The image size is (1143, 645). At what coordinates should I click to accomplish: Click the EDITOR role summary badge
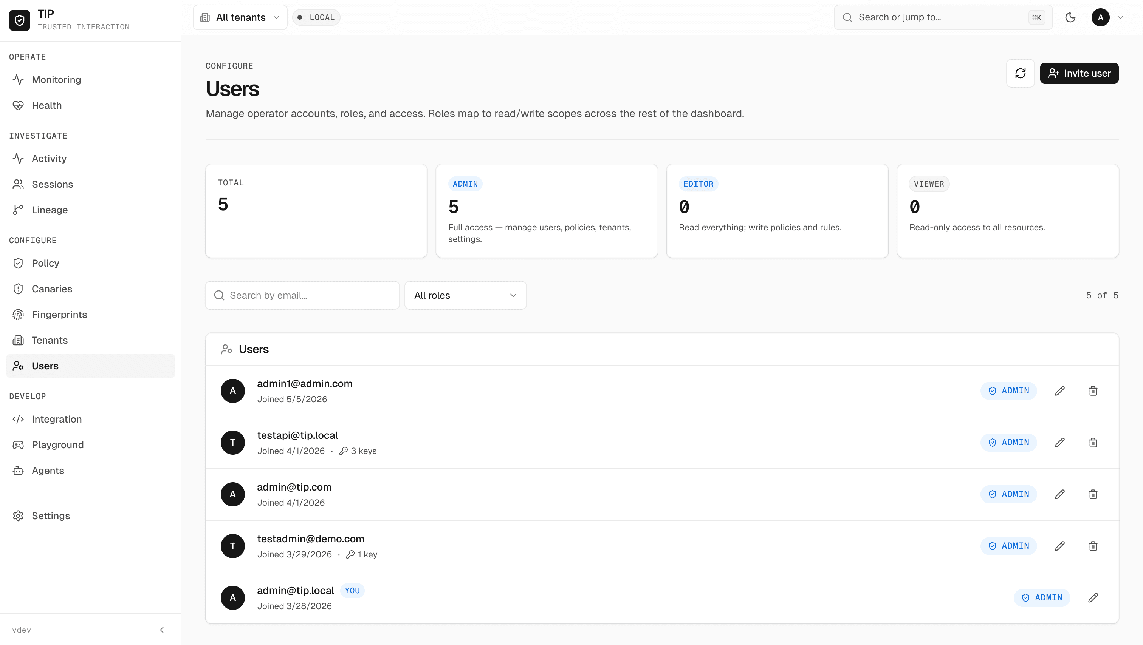tap(698, 184)
